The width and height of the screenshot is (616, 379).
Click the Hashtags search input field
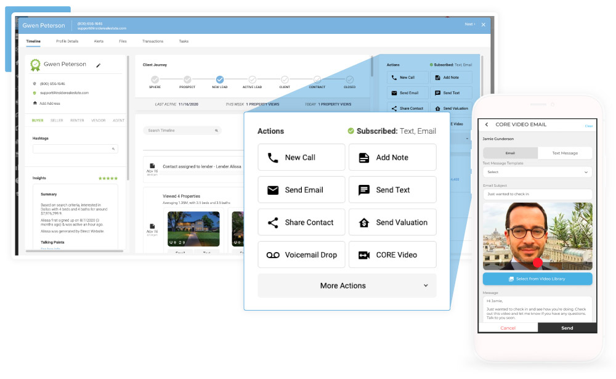pyautogui.click(x=75, y=149)
